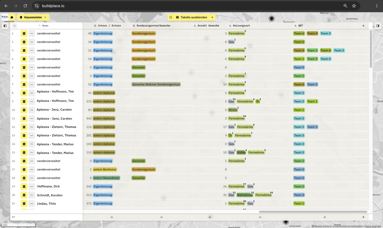Click the vertical table scrollbar

click(371, 49)
